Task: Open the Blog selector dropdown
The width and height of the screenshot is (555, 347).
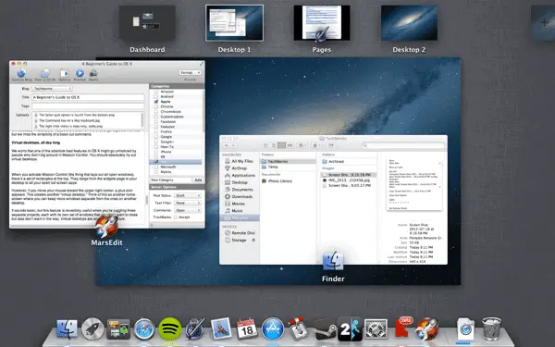Action: [x=53, y=89]
